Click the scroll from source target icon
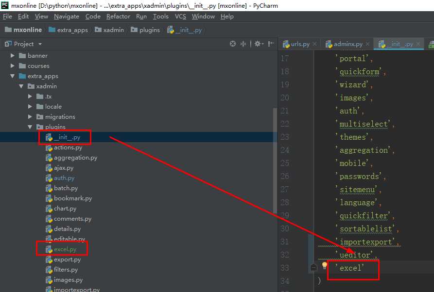 [x=233, y=44]
